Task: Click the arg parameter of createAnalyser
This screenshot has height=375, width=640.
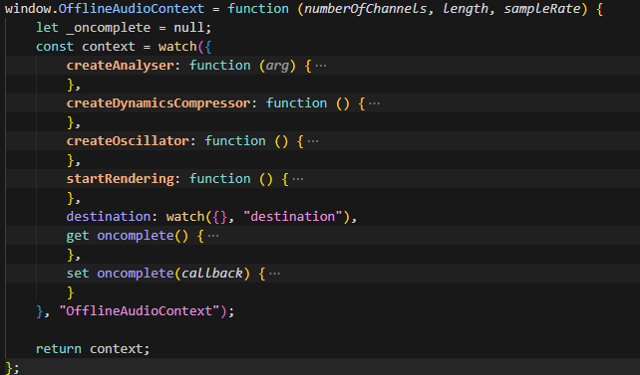Action: point(277,66)
